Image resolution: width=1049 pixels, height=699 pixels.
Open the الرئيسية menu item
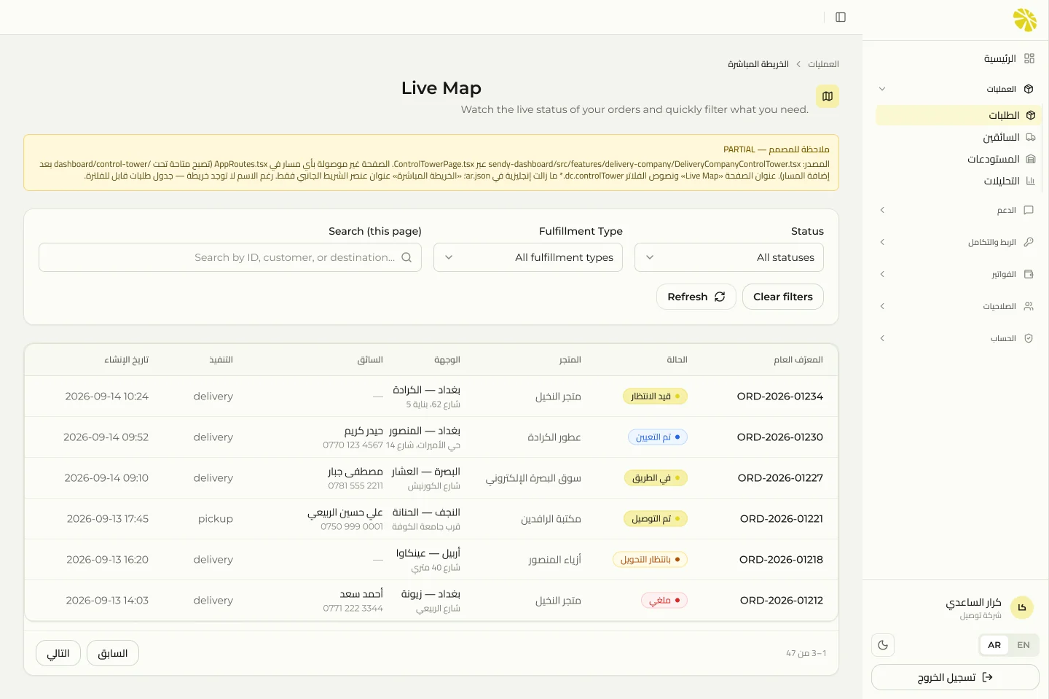(957, 58)
